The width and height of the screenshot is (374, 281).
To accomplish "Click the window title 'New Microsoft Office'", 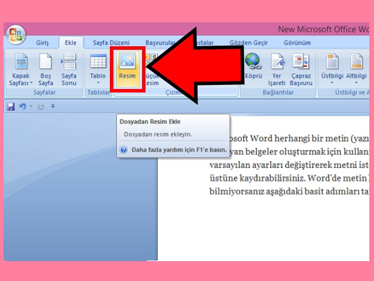I will click(x=324, y=29).
